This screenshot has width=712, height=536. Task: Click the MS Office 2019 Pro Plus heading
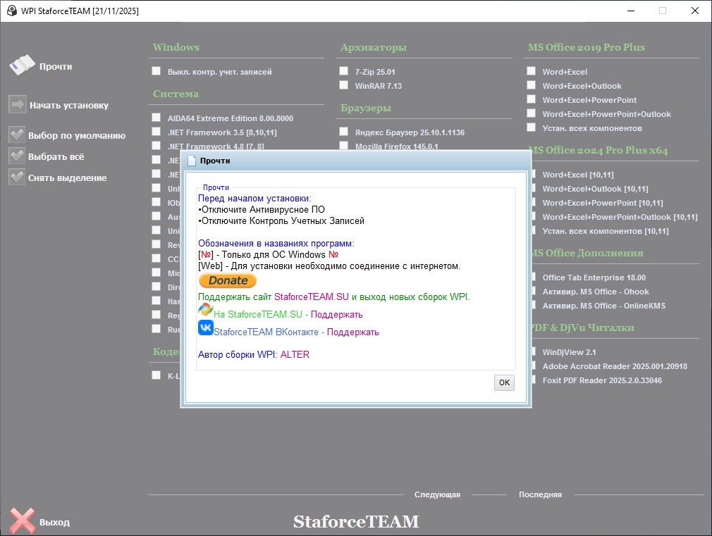(x=587, y=47)
